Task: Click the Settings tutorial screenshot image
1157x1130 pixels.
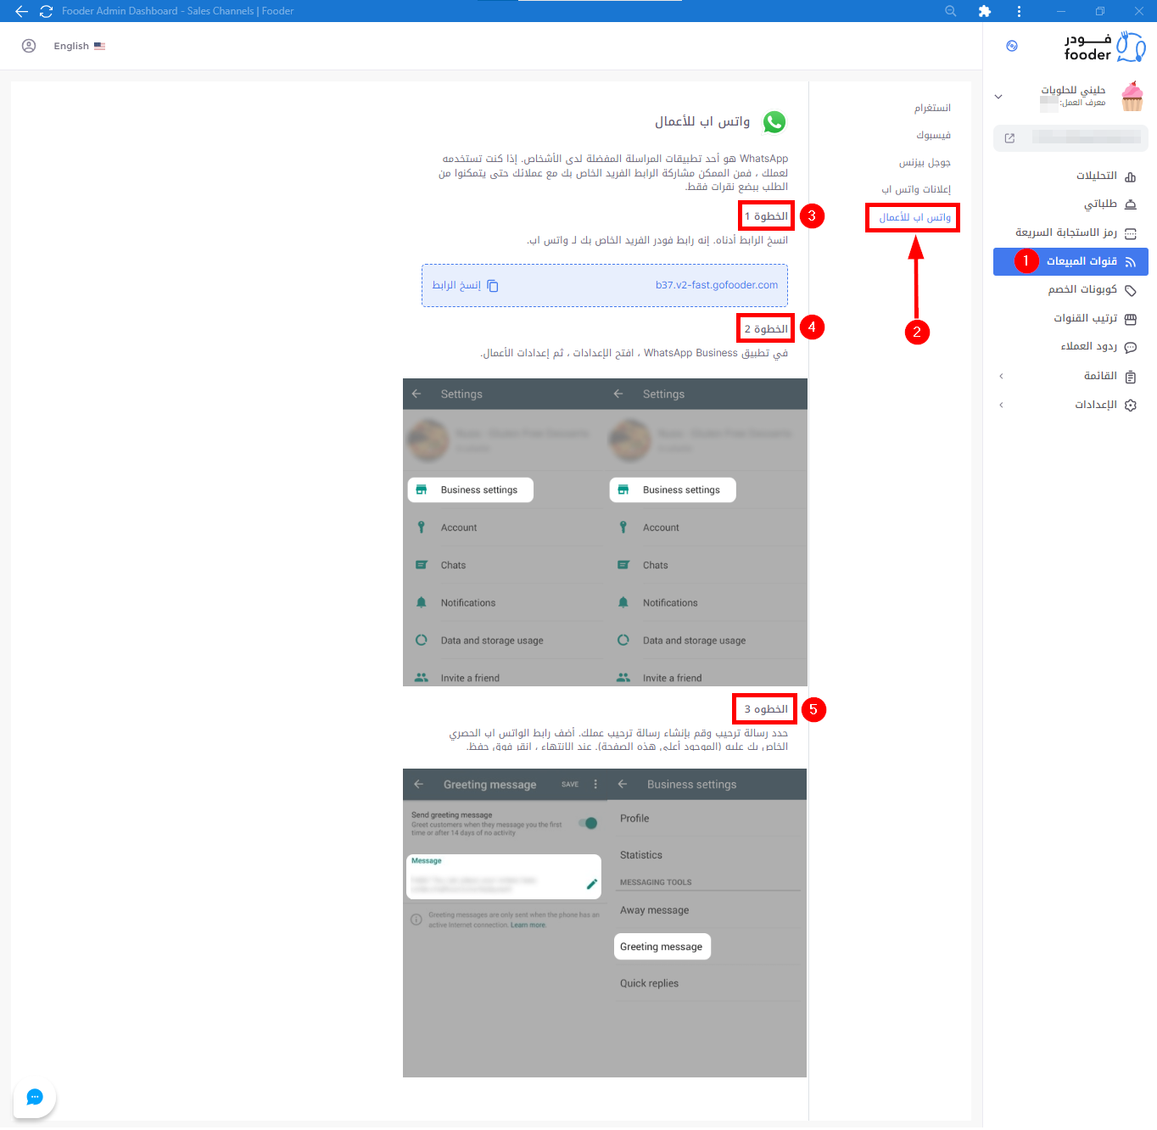Action: click(605, 532)
